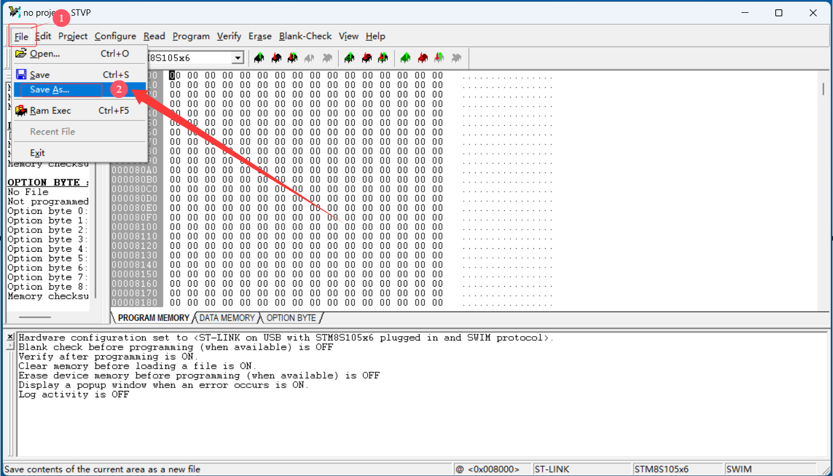833x476 pixels.
Task: Click the third chip icon in the rightmost toolbar group
Action: (440, 58)
